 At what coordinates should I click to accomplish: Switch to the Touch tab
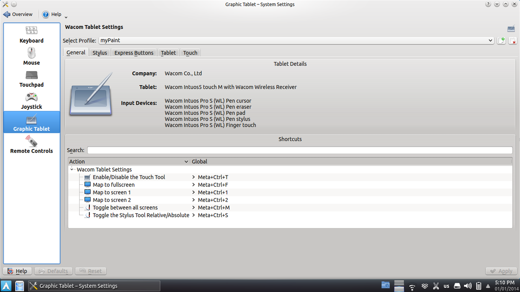(190, 53)
